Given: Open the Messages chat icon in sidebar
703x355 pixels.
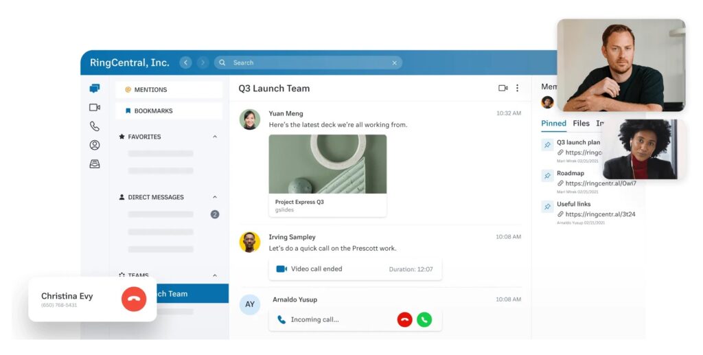Looking at the screenshot, I should (95, 89).
